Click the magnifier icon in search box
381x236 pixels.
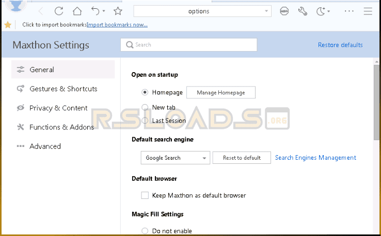click(x=130, y=45)
